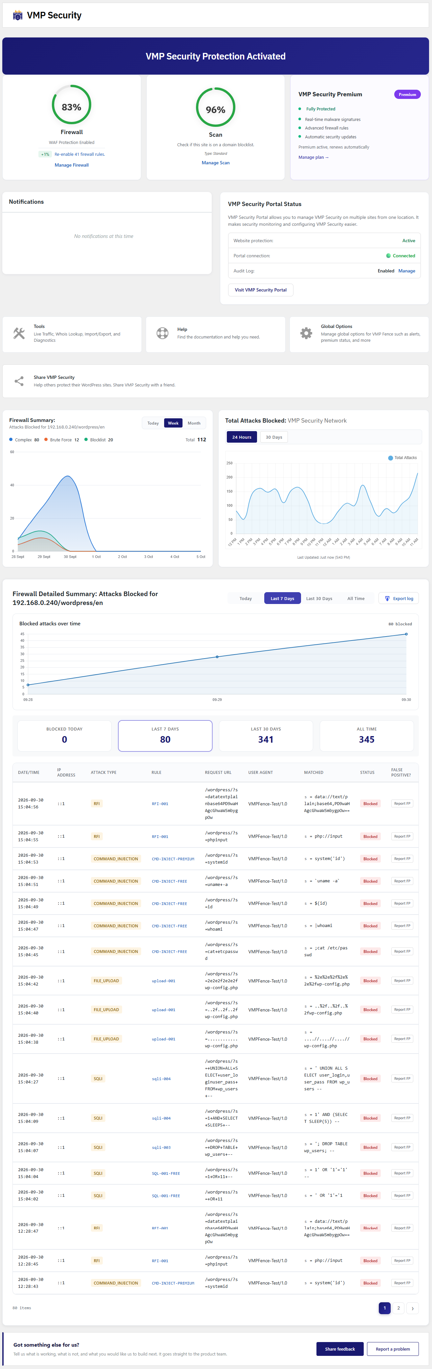The image size is (432, 1369).
Task: Show All Time in detailed summary
Action: (x=356, y=598)
